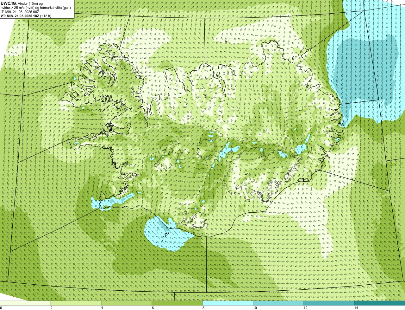Click the "12" tick label on the scale
405x310 pixels.
[306, 308]
